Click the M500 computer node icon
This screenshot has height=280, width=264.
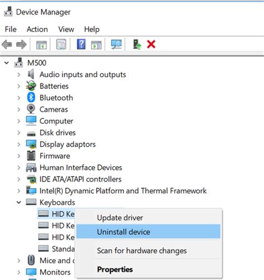[x=18, y=63]
